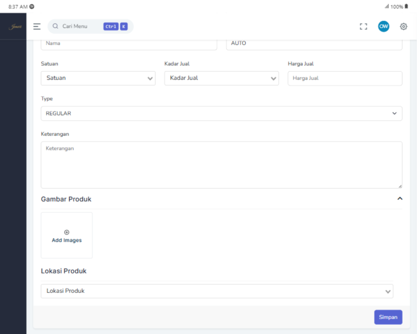Open the Lokasi Produk dropdown
This screenshot has width=417, height=334.
click(217, 291)
